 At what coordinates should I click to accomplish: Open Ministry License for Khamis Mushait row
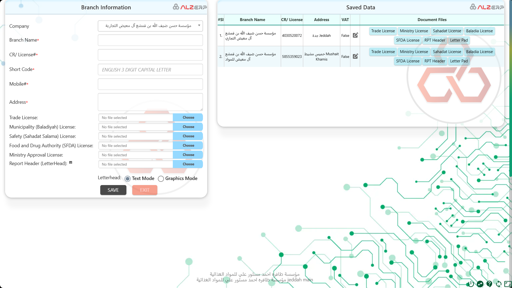coord(414,52)
